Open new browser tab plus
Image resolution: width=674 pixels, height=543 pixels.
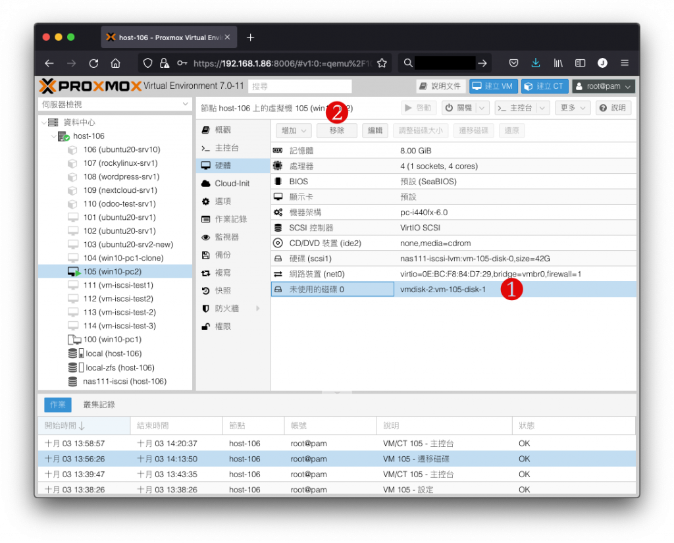[250, 38]
